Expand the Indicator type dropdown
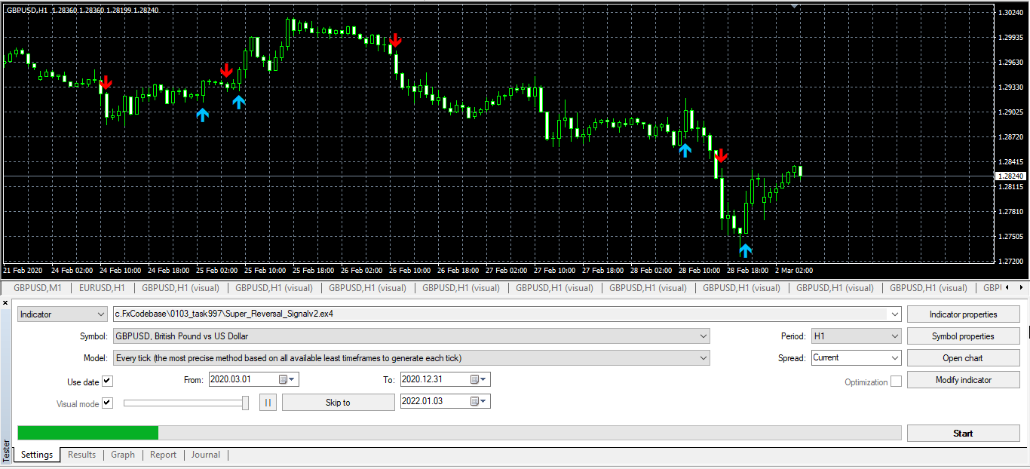Viewport: 1030px width, 469px height. click(x=63, y=314)
